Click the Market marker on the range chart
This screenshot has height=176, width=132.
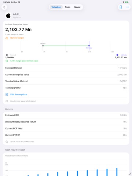pos(43,46)
